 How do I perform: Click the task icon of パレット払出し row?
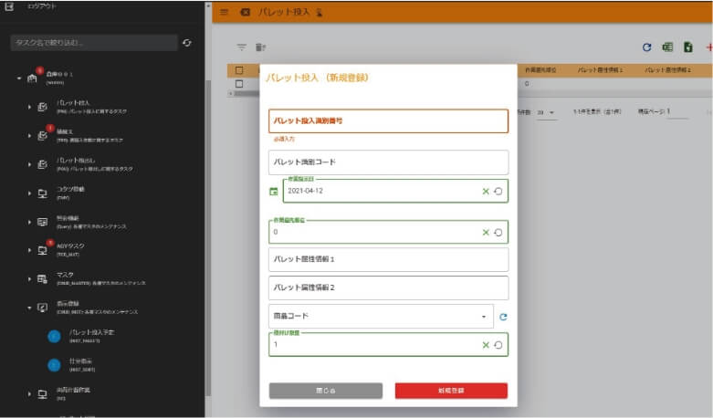42,164
